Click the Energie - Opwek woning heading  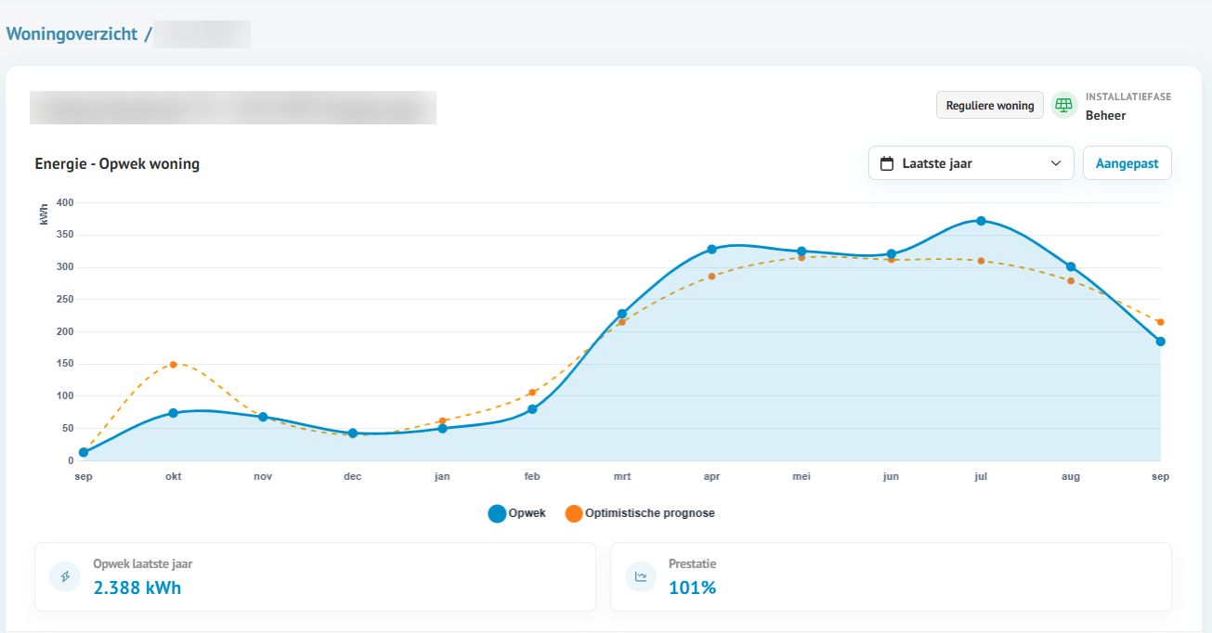point(117,164)
